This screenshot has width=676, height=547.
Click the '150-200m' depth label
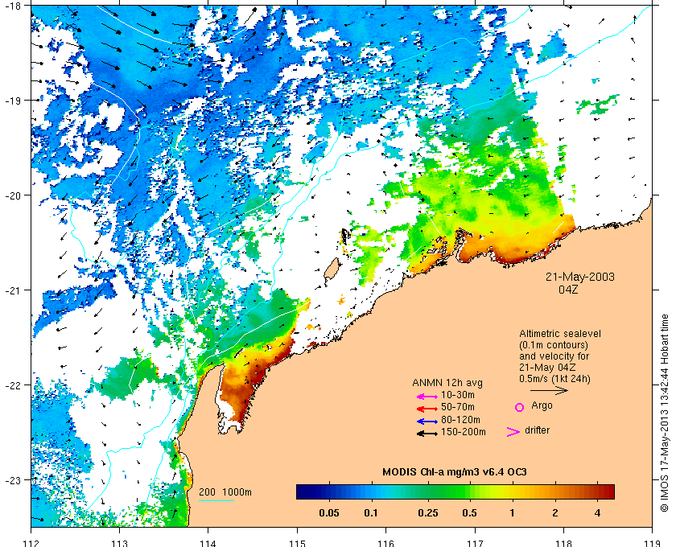tap(464, 432)
